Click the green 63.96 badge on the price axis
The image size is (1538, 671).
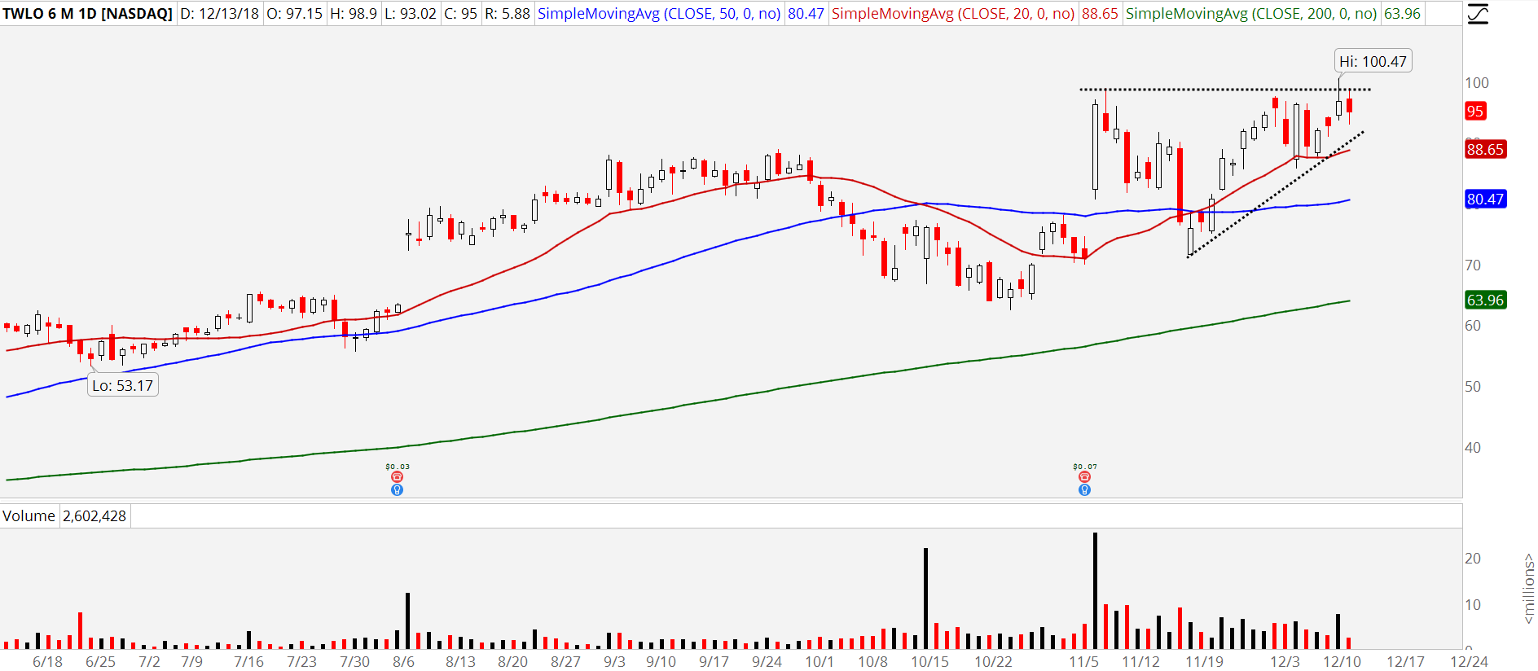coord(1485,300)
